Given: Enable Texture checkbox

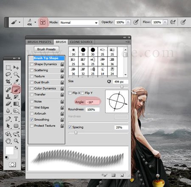Looking at the screenshot, I should tap(32, 76).
